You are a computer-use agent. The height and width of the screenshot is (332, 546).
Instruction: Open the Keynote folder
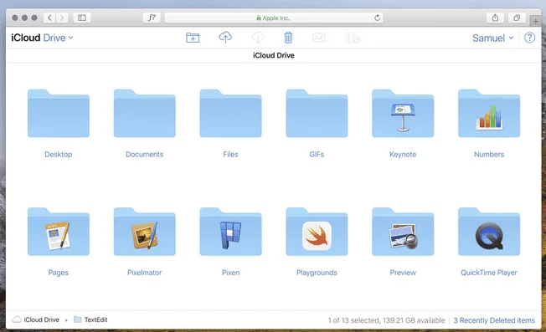pyautogui.click(x=403, y=114)
